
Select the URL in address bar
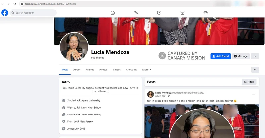[50, 4]
